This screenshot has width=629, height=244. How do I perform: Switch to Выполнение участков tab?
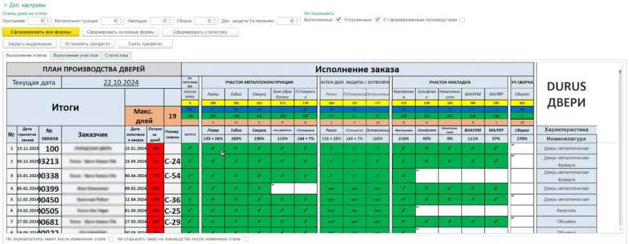click(76, 55)
